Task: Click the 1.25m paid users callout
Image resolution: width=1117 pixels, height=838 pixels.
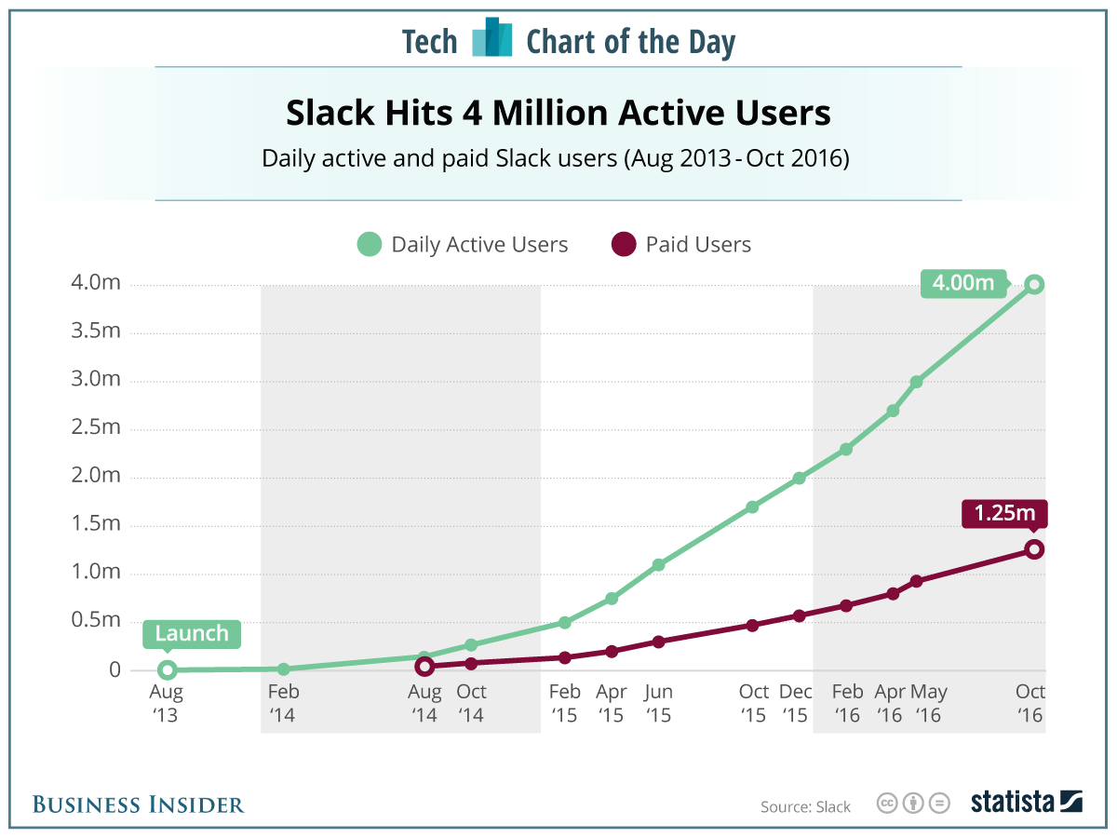Action: [1004, 514]
